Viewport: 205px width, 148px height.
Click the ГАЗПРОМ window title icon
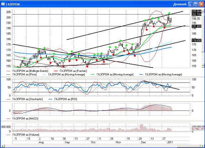pos(3,4)
